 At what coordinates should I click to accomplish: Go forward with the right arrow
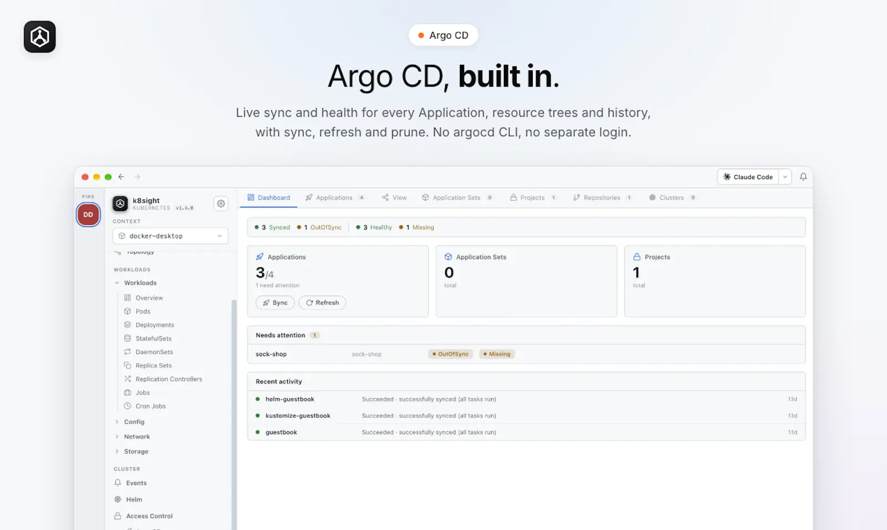tap(137, 177)
